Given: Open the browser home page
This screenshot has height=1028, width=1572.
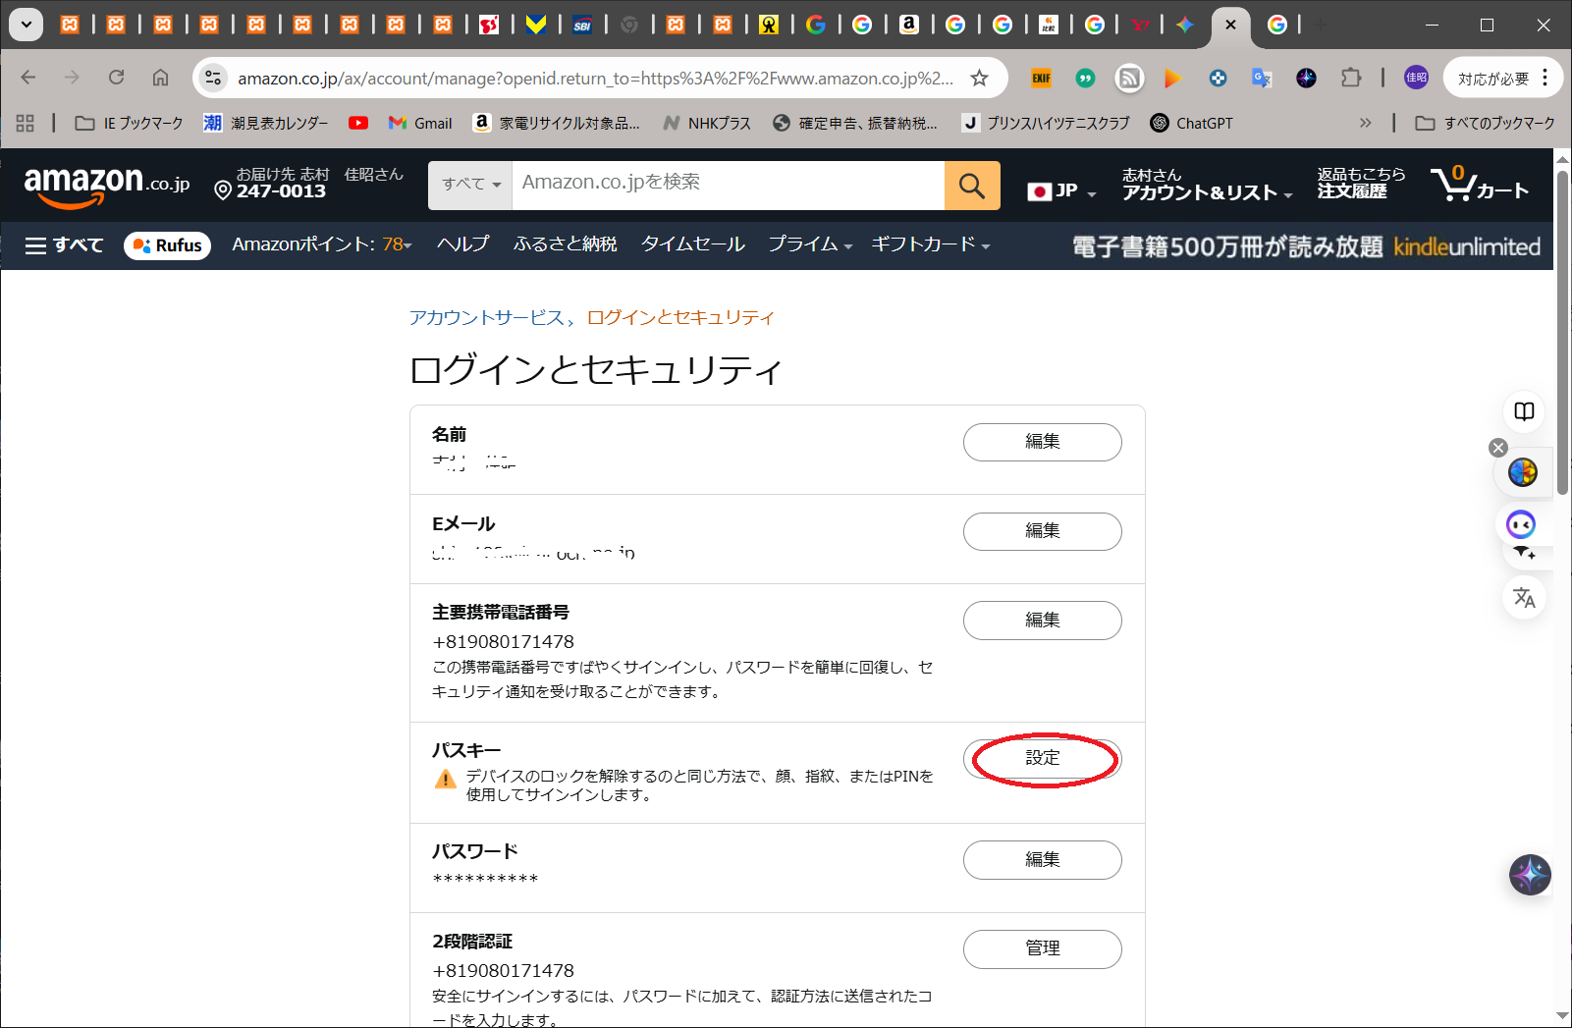Looking at the screenshot, I should tap(160, 78).
